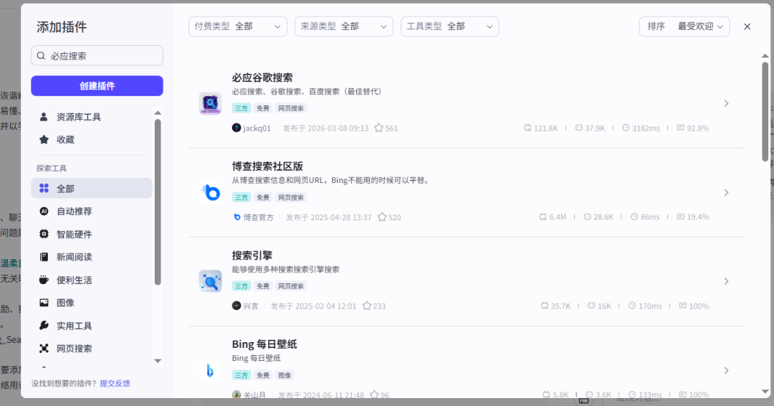Click the 6.4M usage count icon
The height and width of the screenshot is (406, 774).
(543, 217)
